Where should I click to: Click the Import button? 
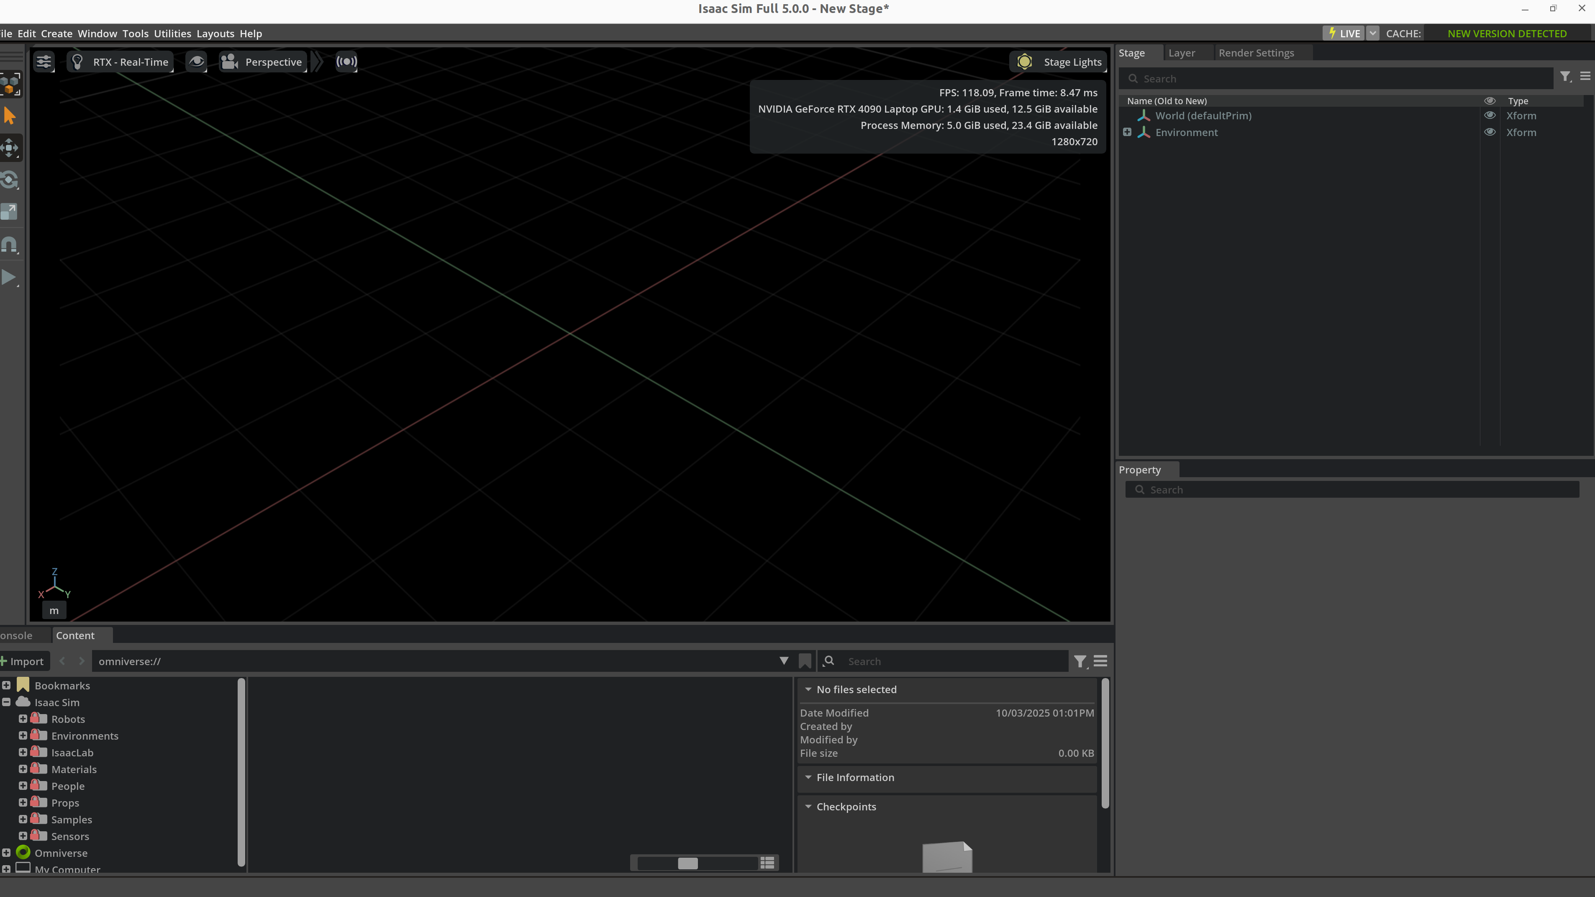23,661
